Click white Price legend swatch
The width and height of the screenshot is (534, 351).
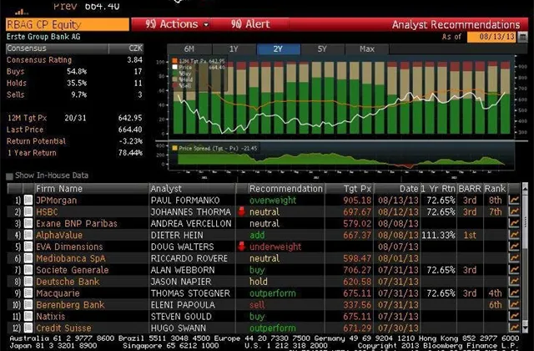pyautogui.click(x=175, y=67)
